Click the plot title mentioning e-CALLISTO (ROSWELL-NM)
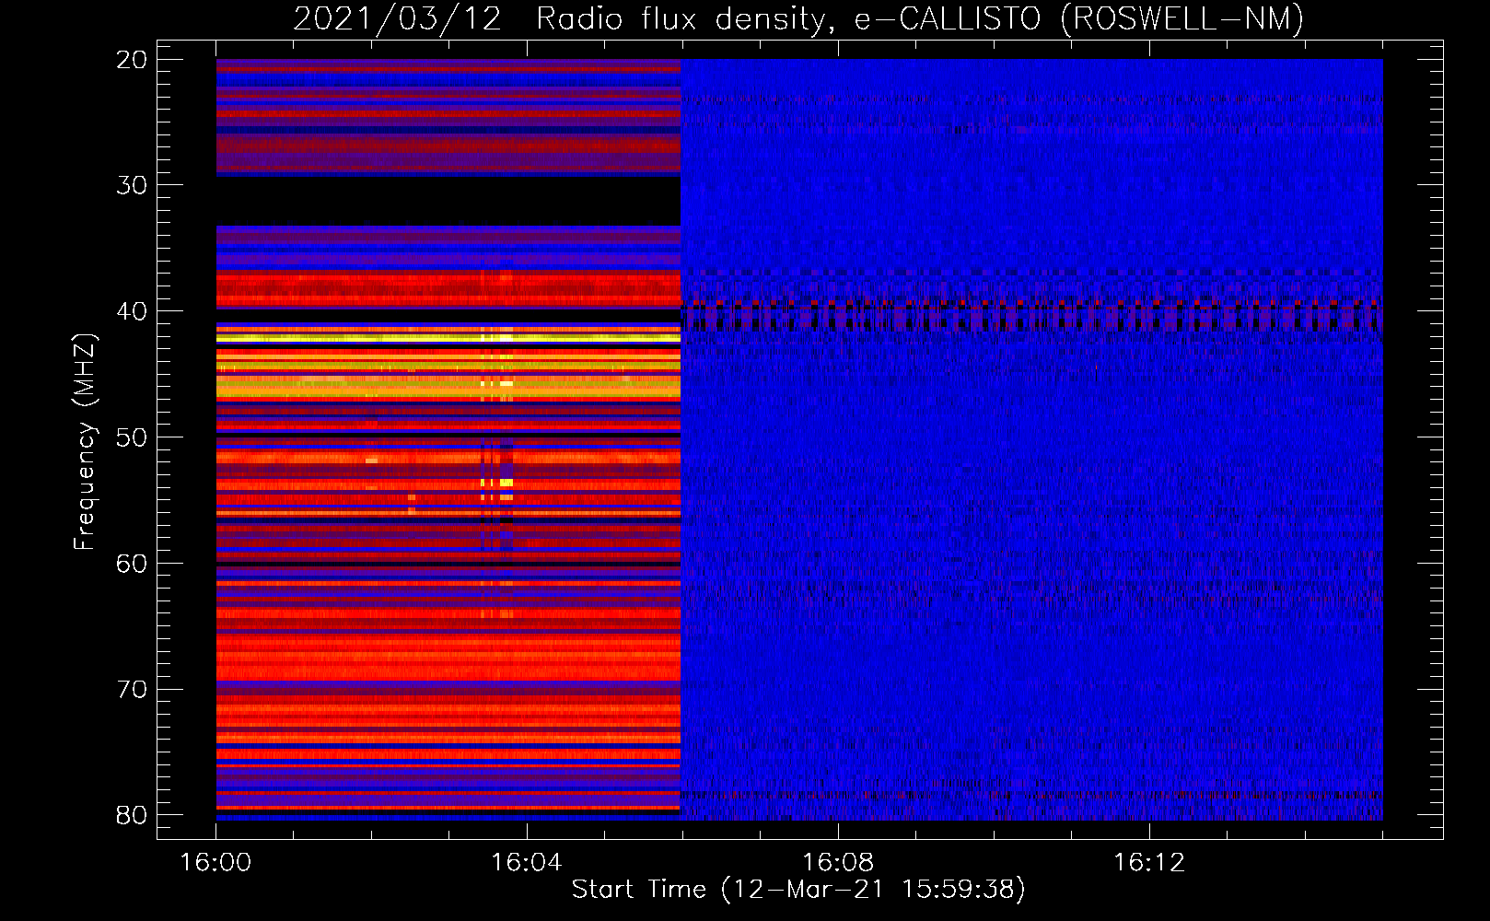The width and height of the screenshot is (1490, 921). [x=798, y=18]
